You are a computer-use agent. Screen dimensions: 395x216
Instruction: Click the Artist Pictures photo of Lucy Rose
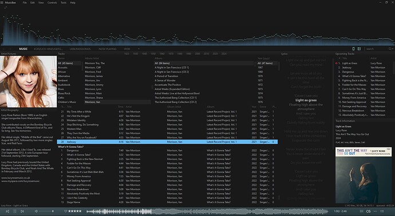point(28,82)
